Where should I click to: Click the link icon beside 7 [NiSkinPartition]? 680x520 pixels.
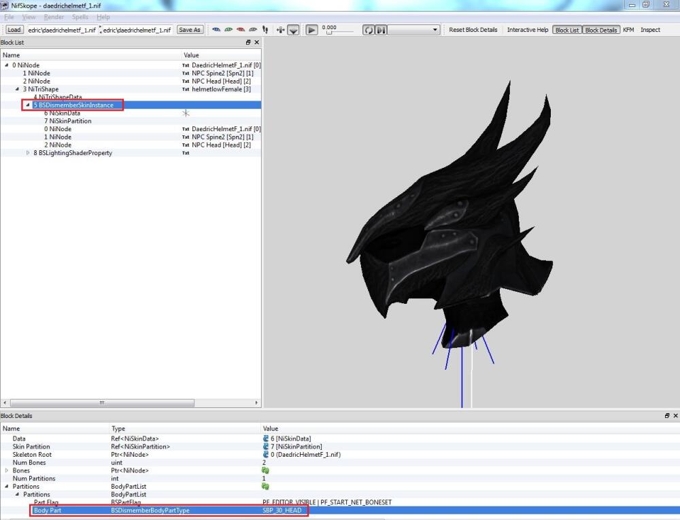point(266,447)
